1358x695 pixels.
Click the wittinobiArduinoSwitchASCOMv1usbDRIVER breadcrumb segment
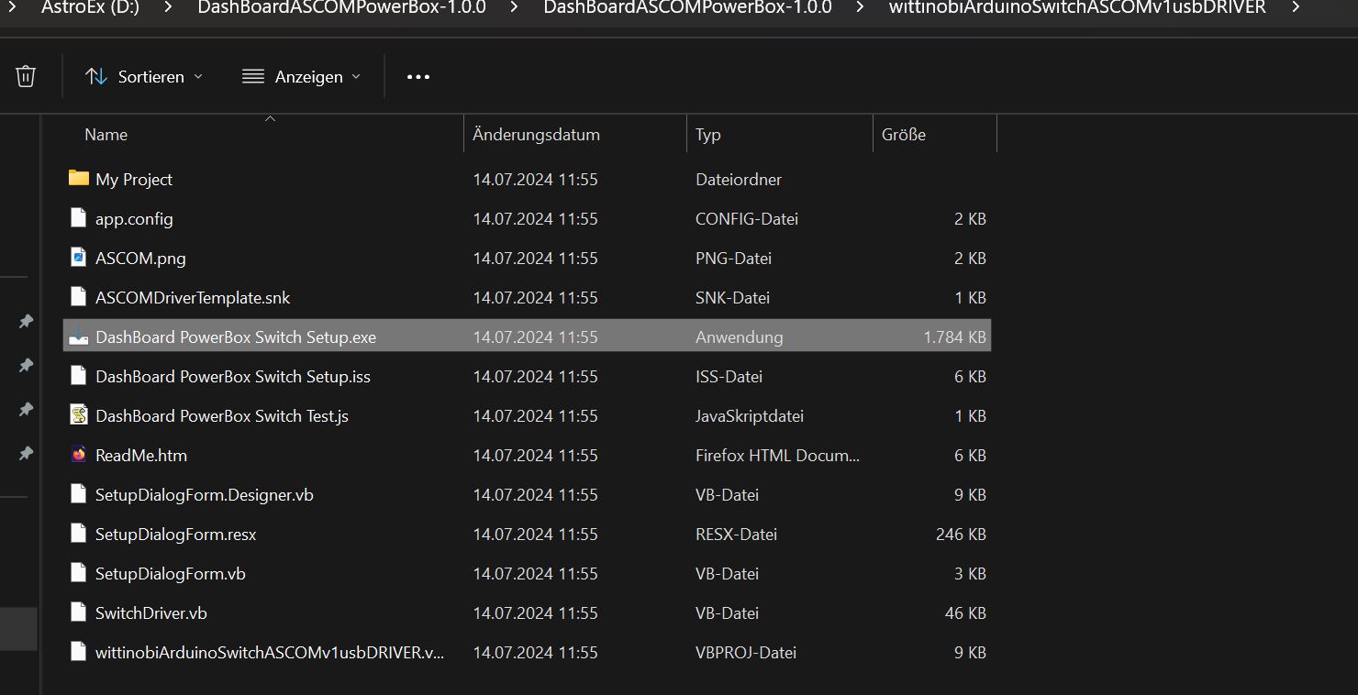(x=1077, y=8)
